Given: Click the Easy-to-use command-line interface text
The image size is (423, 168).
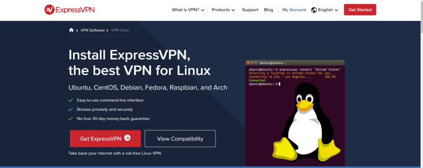Looking at the screenshot, I should coord(110,100).
